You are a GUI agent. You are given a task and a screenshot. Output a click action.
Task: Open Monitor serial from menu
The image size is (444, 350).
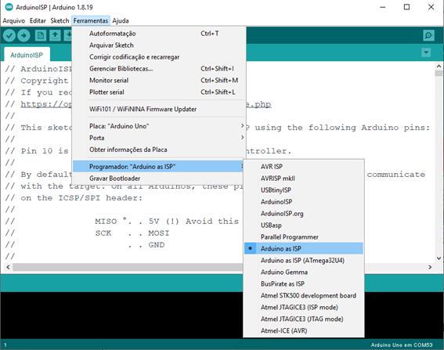tap(158, 81)
